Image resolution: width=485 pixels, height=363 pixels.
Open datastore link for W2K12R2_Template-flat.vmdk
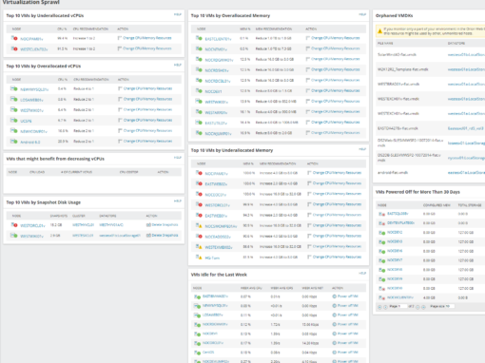pyautogui.click(x=466, y=69)
